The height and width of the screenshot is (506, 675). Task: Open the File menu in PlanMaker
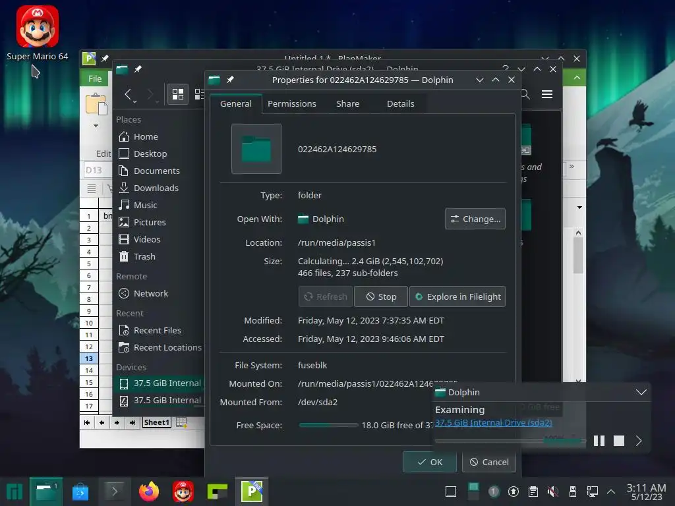coord(95,79)
